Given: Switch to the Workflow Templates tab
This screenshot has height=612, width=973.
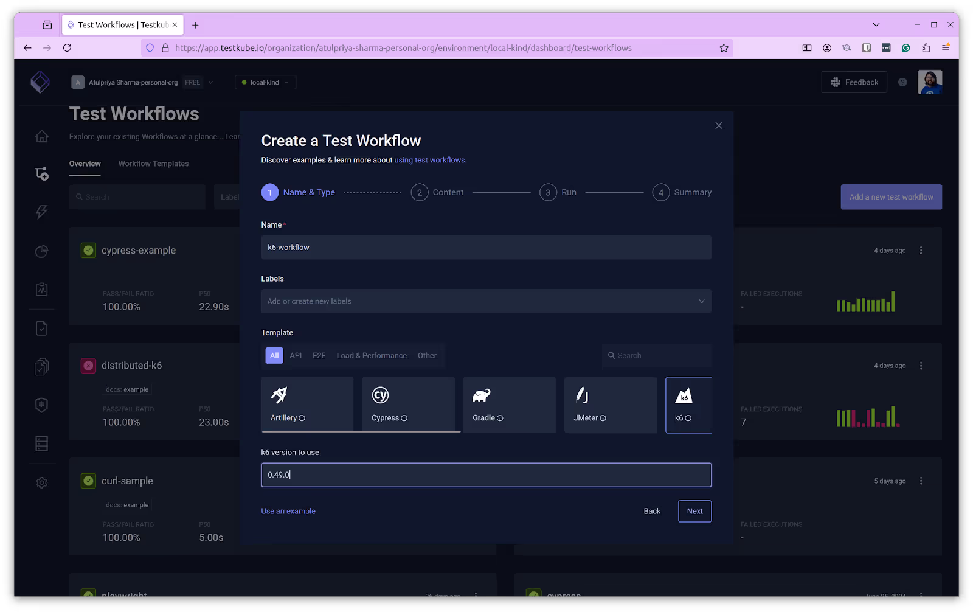Looking at the screenshot, I should [153, 164].
